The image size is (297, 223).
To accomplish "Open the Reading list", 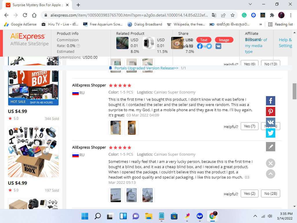I will 280,24.
